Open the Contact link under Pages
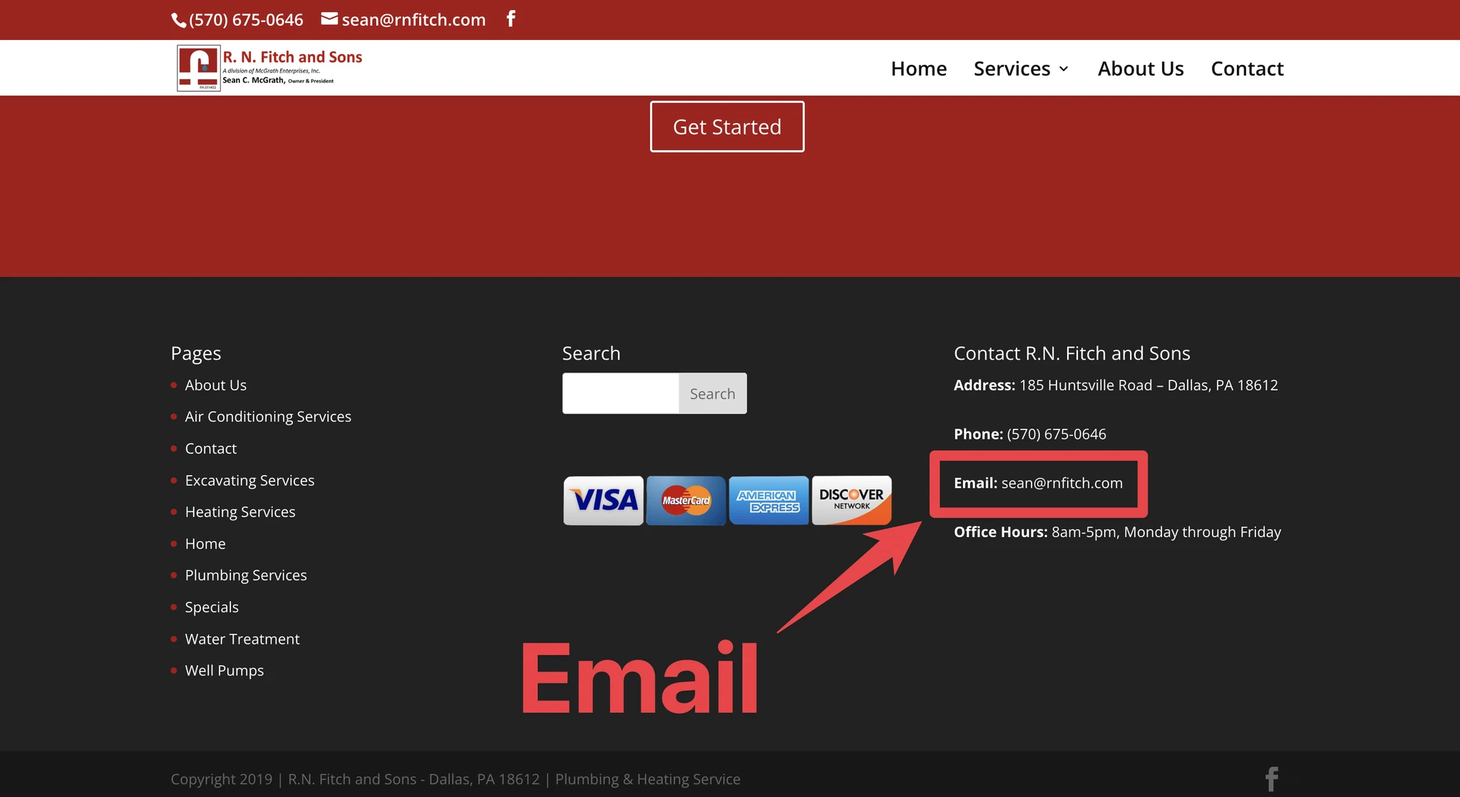This screenshot has height=797, width=1460. tap(211, 449)
